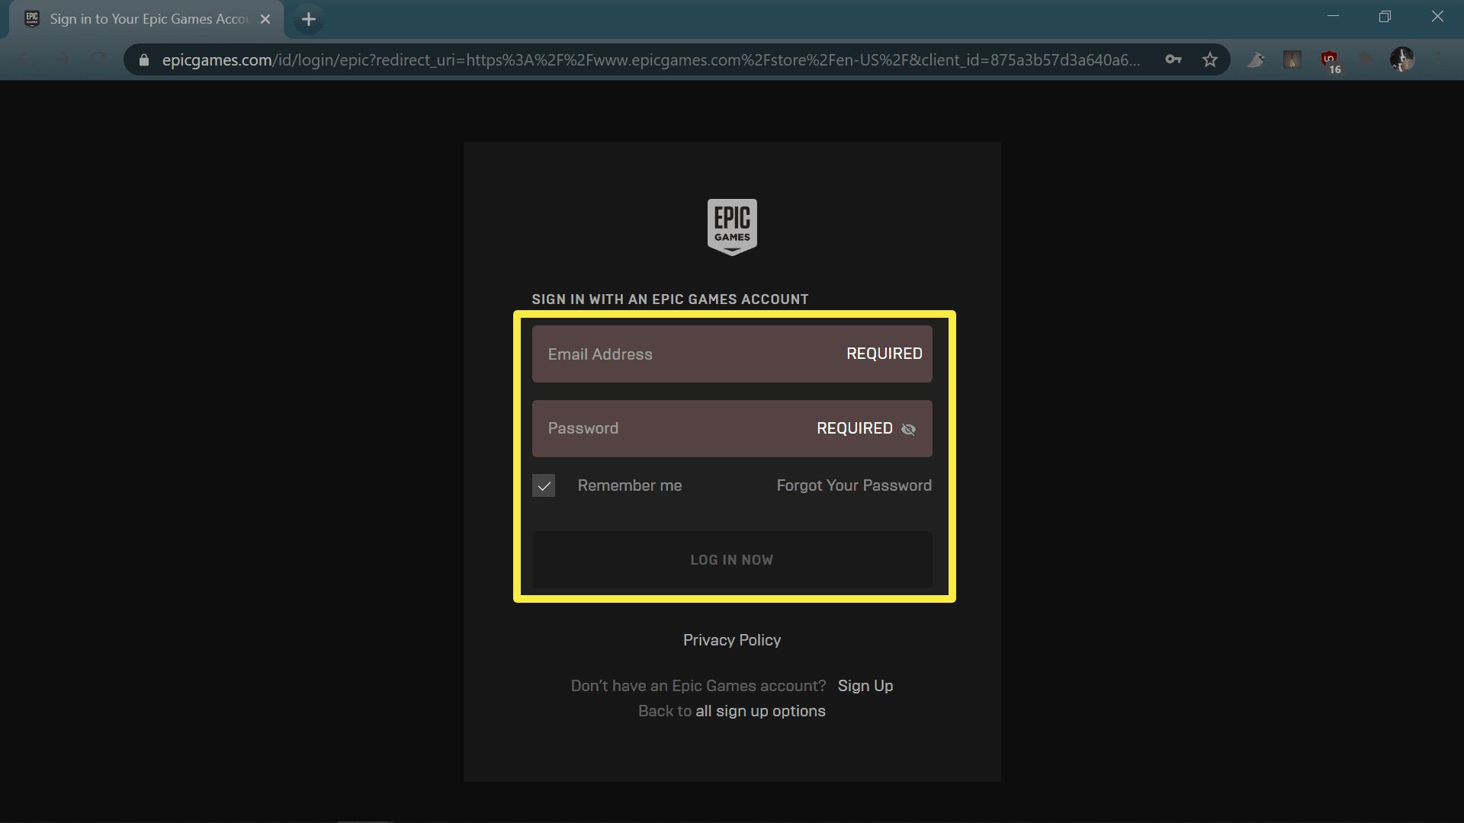Go back to all sign up options
The height and width of the screenshot is (823, 1464).
pos(760,711)
